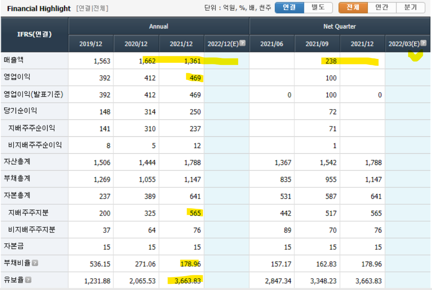The height and width of the screenshot is (290, 432).
Task: Click the 1,367 value in 자산총계 row
Action: pyautogui.click(x=283, y=163)
